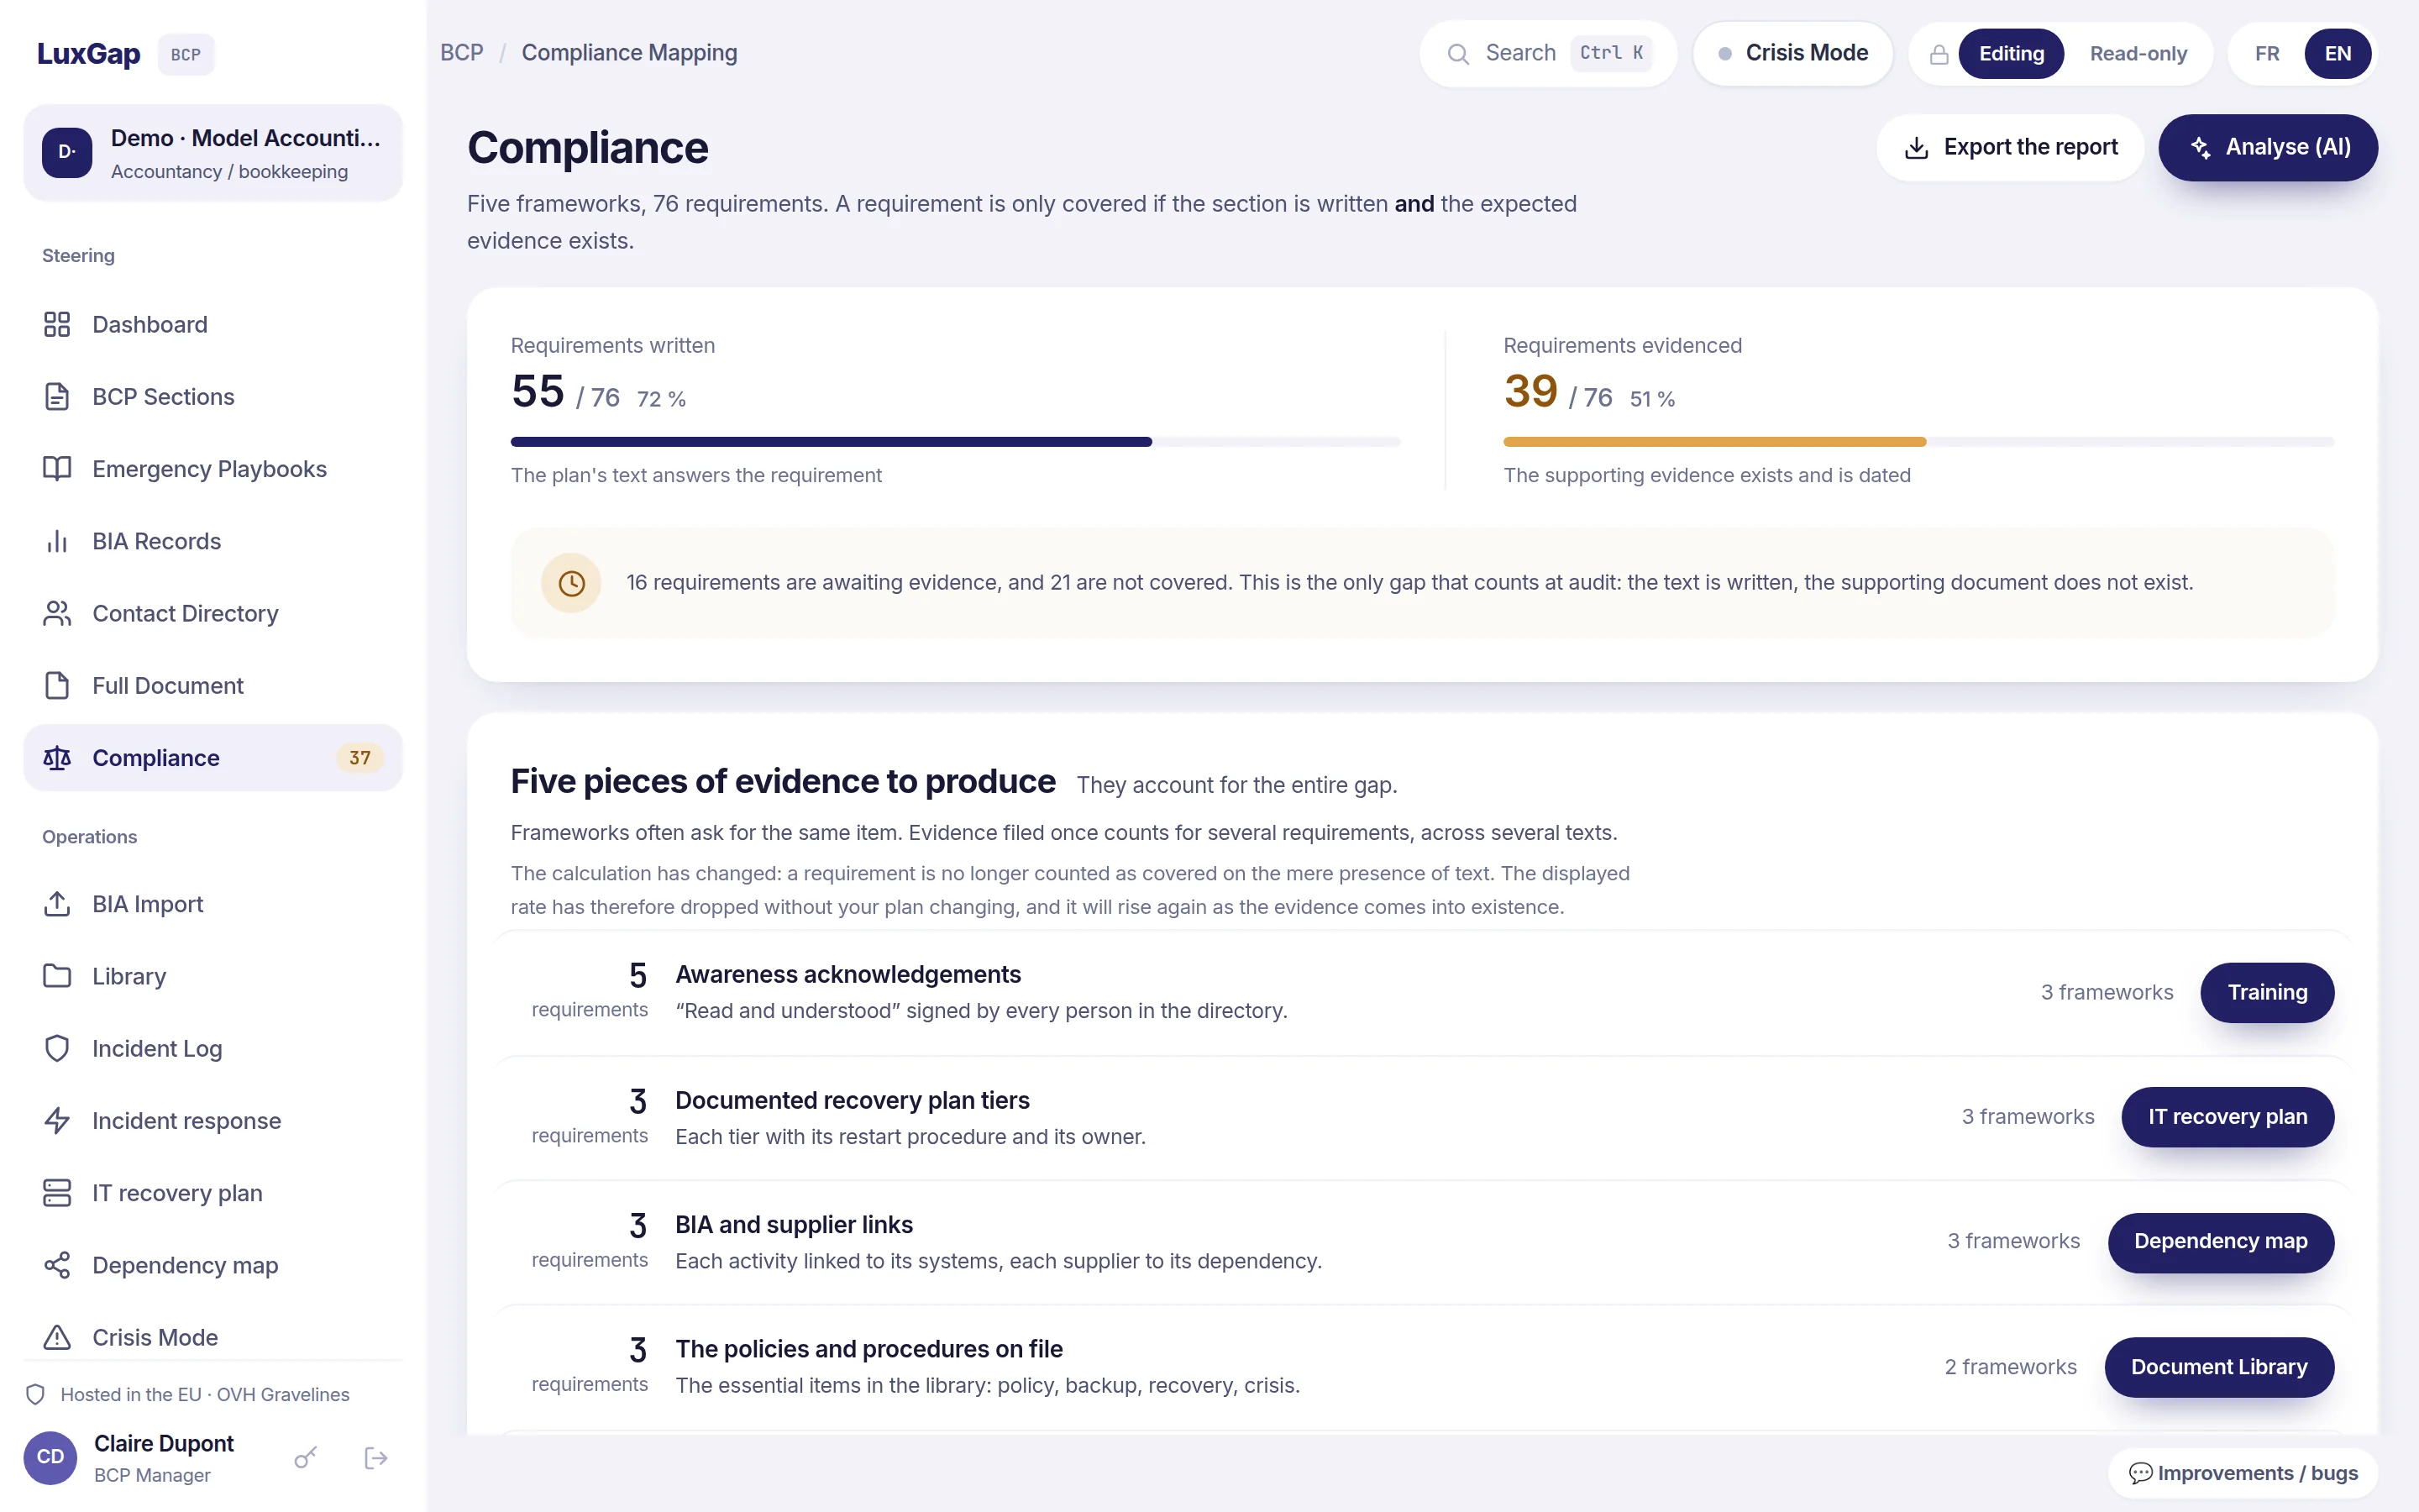The height and width of the screenshot is (1512, 2419).
Task: Click the 37 badge on Compliance
Action: pos(359,758)
